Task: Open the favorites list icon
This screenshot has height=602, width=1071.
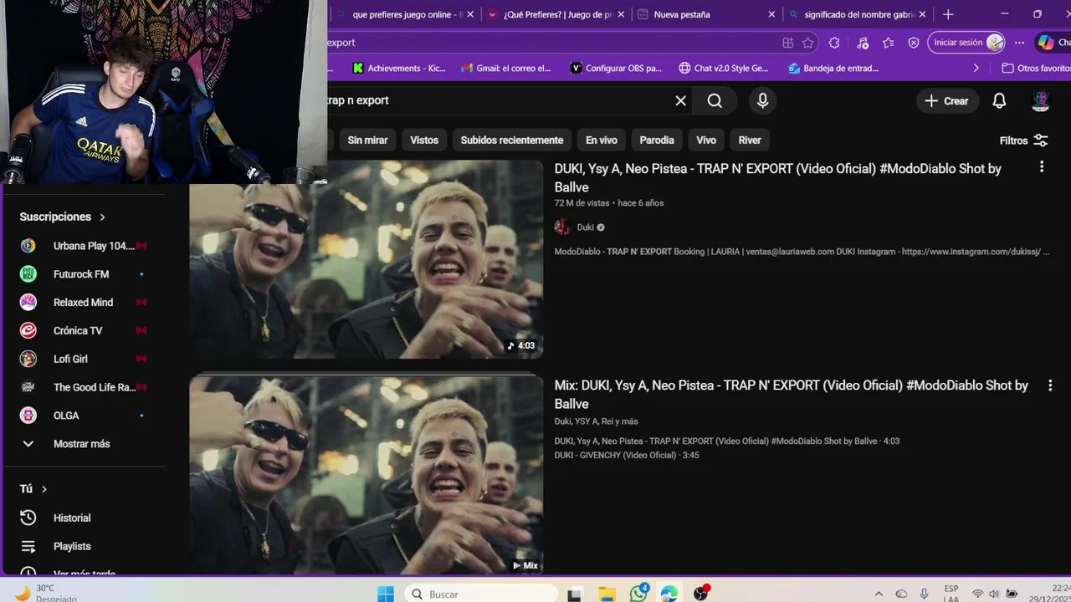Action: pyautogui.click(x=888, y=43)
